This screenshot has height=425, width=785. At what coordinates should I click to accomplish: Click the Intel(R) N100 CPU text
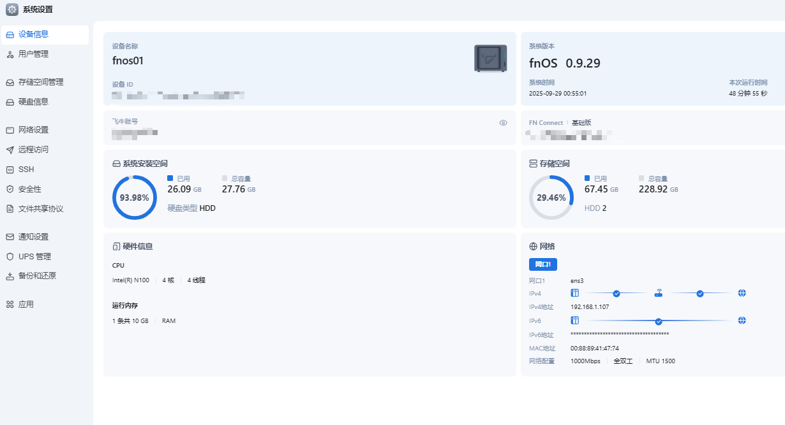click(131, 280)
